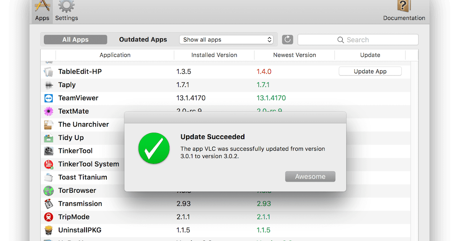The width and height of the screenshot is (459, 241).
Task: Select the UninstallPKG app icon
Action: pos(49,230)
